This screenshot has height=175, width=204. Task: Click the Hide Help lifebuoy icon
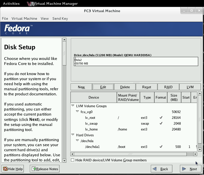(x=5, y=169)
